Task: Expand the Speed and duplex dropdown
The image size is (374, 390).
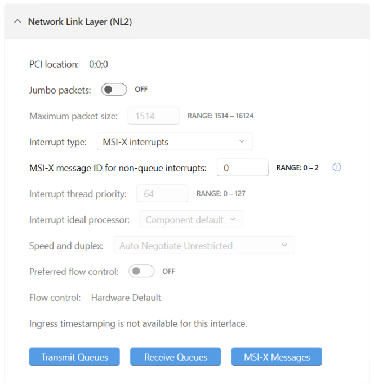Action: coord(204,246)
